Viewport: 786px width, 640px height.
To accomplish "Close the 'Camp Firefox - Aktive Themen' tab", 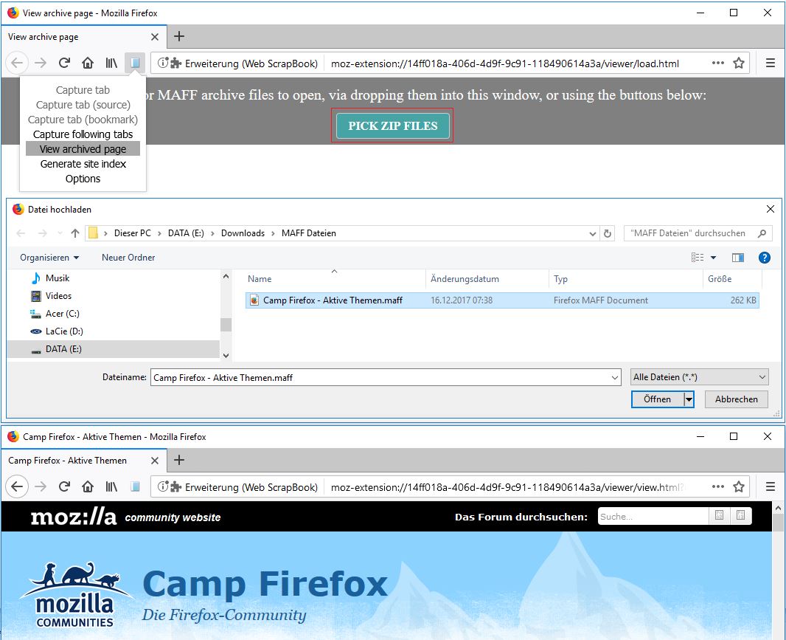I will [x=155, y=461].
